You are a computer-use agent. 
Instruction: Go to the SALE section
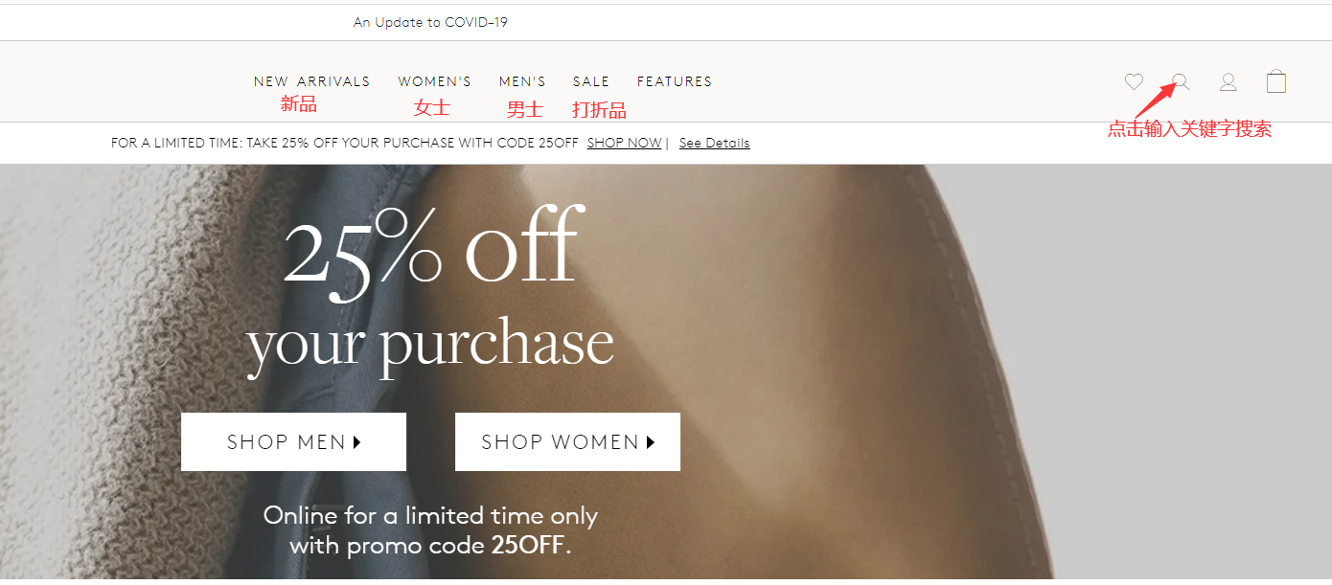(x=591, y=81)
